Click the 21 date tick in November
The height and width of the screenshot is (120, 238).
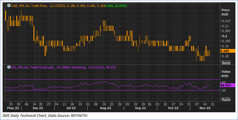(213, 104)
